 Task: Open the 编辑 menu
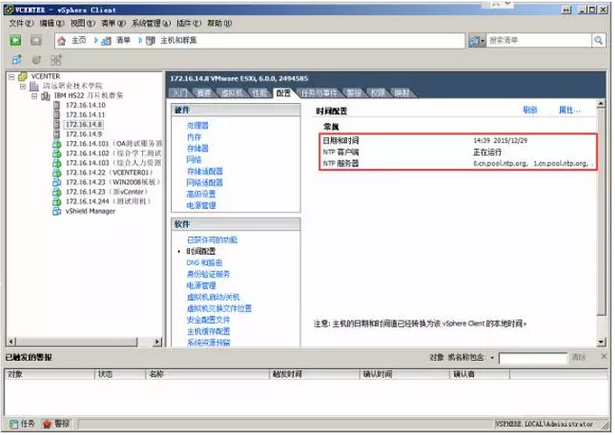52,24
